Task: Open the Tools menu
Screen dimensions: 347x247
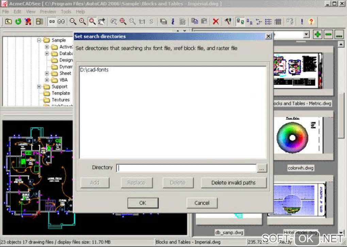Action: click(x=66, y=12)
